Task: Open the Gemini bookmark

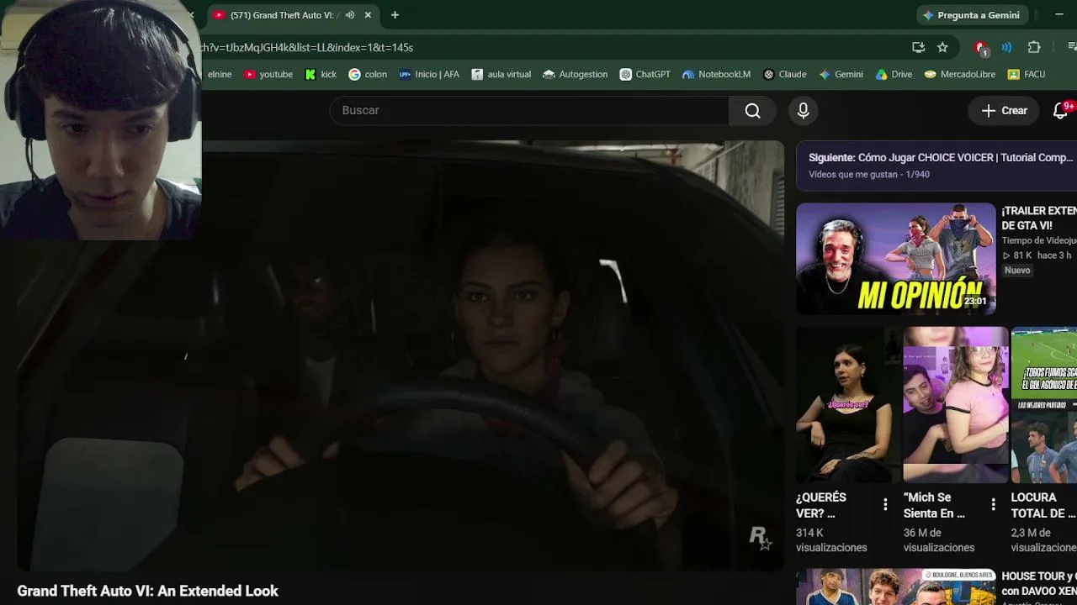Action: 841,74
